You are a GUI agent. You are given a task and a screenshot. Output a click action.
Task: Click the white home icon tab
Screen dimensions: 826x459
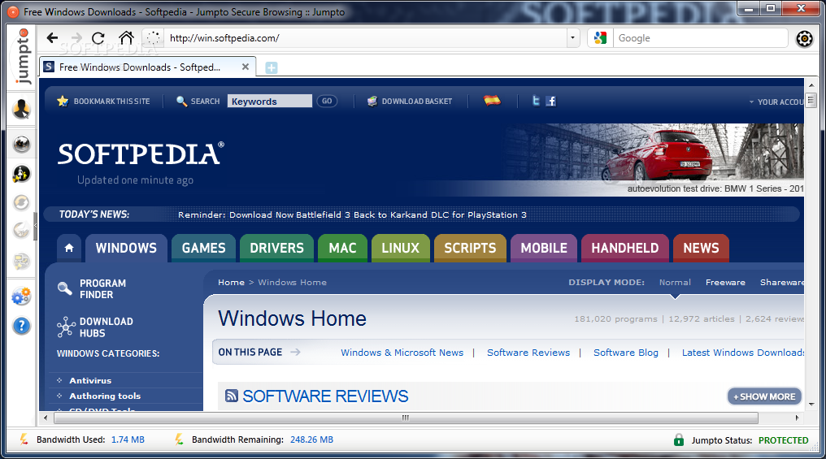click(69, 248)
